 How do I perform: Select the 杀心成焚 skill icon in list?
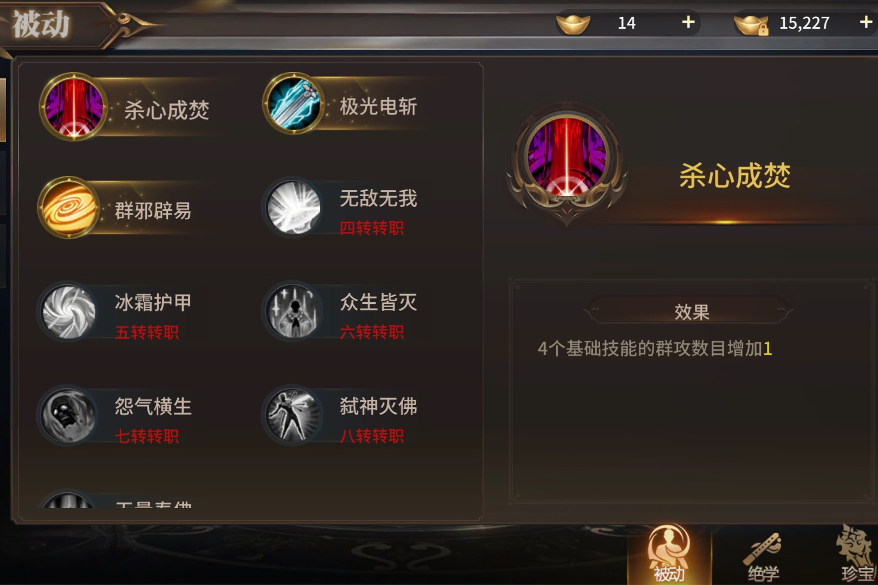pos(74,106)
